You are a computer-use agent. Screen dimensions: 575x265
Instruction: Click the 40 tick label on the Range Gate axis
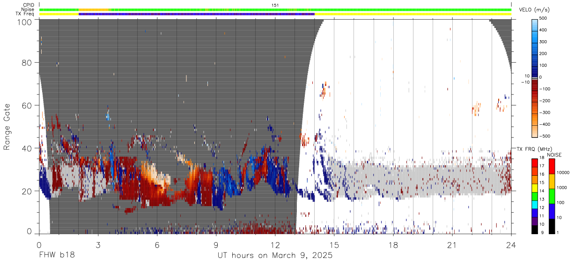(x=26, y=148)
